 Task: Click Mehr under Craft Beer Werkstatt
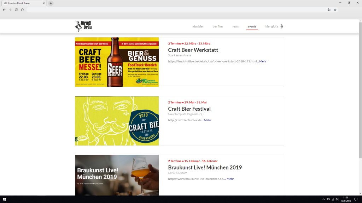pos(263,61)
